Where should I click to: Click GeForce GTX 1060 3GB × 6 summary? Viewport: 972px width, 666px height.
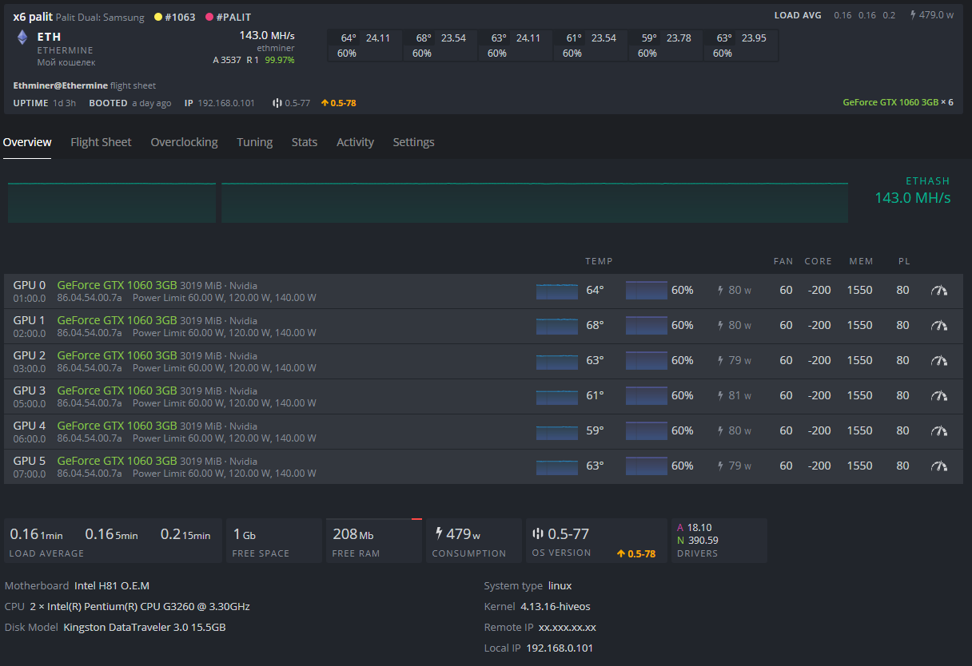898,102
